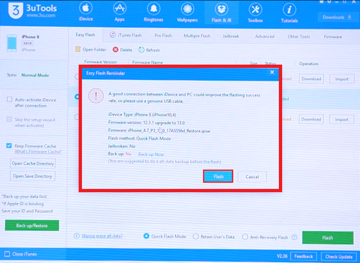Select Quick Flash Mode radio button

(x=146, y=236)
